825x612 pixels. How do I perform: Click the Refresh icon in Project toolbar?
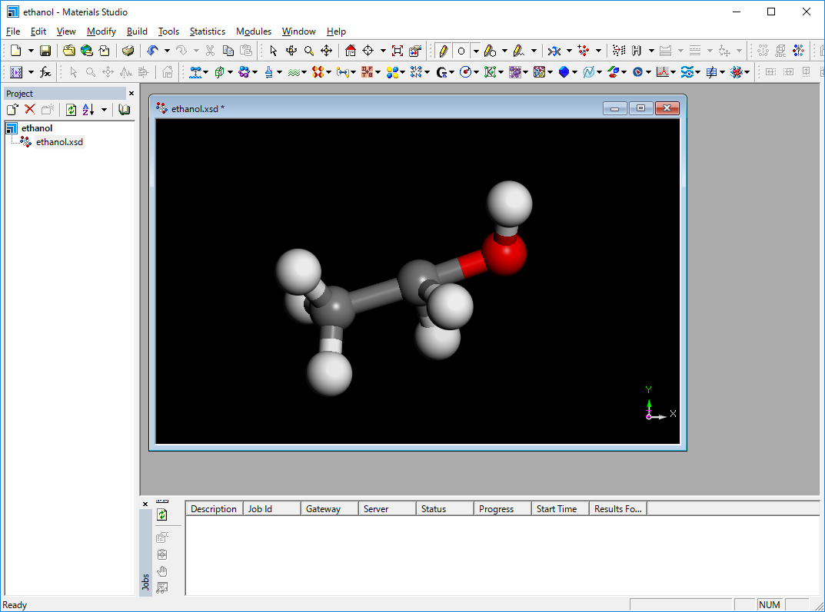tap(71, 110)
